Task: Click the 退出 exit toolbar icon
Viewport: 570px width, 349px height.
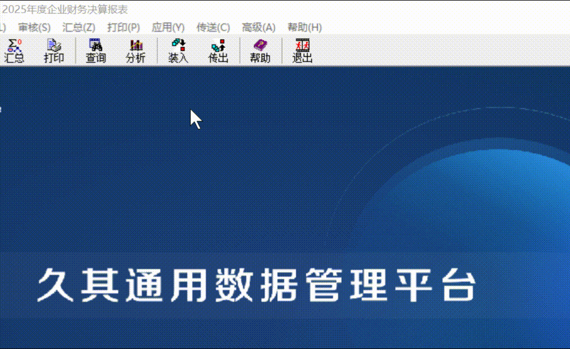Action: (302, 51)
